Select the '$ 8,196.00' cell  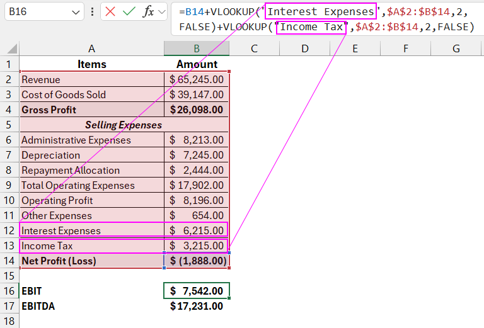click(x=197, y=200)
